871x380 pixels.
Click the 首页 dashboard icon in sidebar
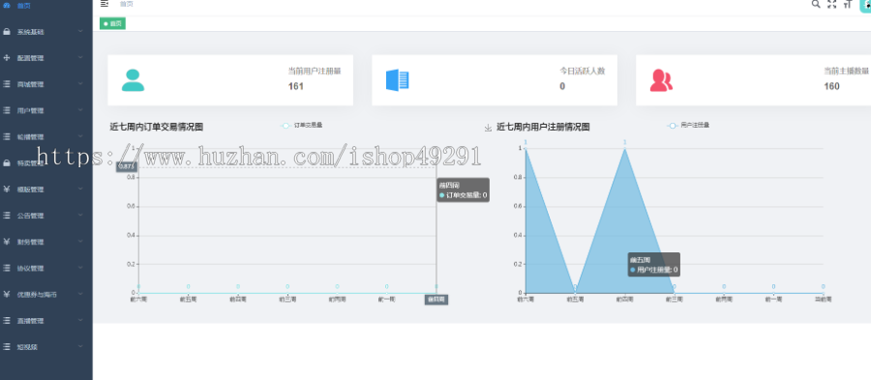(x=7, y=6)
